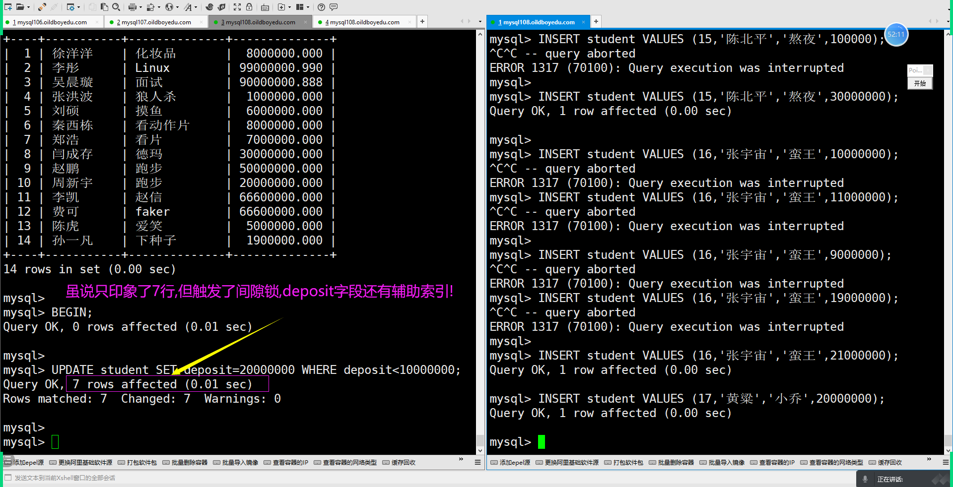Screen dimensions: 953x487
Task: Switch to tab 2 mysql107.oildboyedu.com
Action: 154,22
